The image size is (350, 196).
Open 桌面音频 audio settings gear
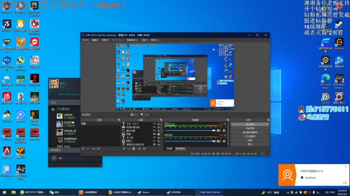(224, 141)
